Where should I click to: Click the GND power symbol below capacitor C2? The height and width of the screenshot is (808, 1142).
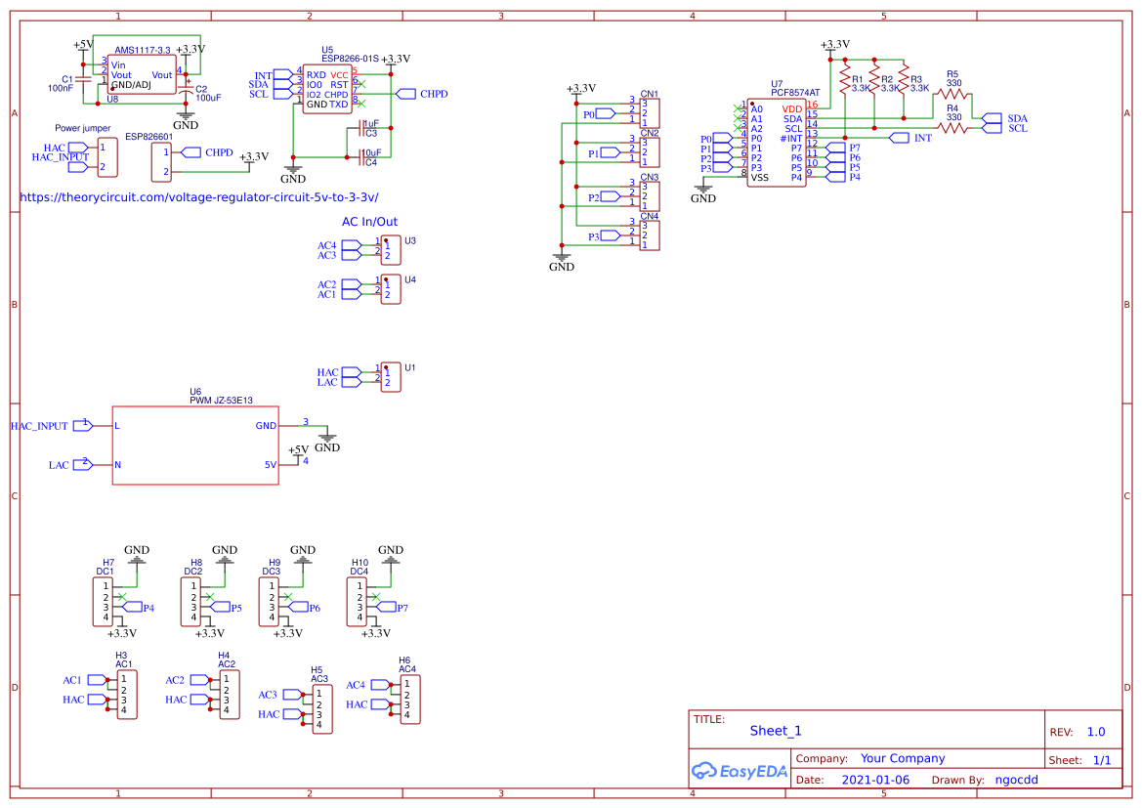185,117
